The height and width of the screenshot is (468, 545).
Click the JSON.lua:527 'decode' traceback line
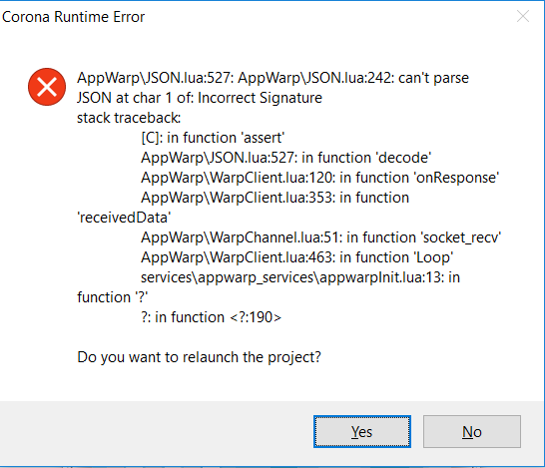[286, 158]
